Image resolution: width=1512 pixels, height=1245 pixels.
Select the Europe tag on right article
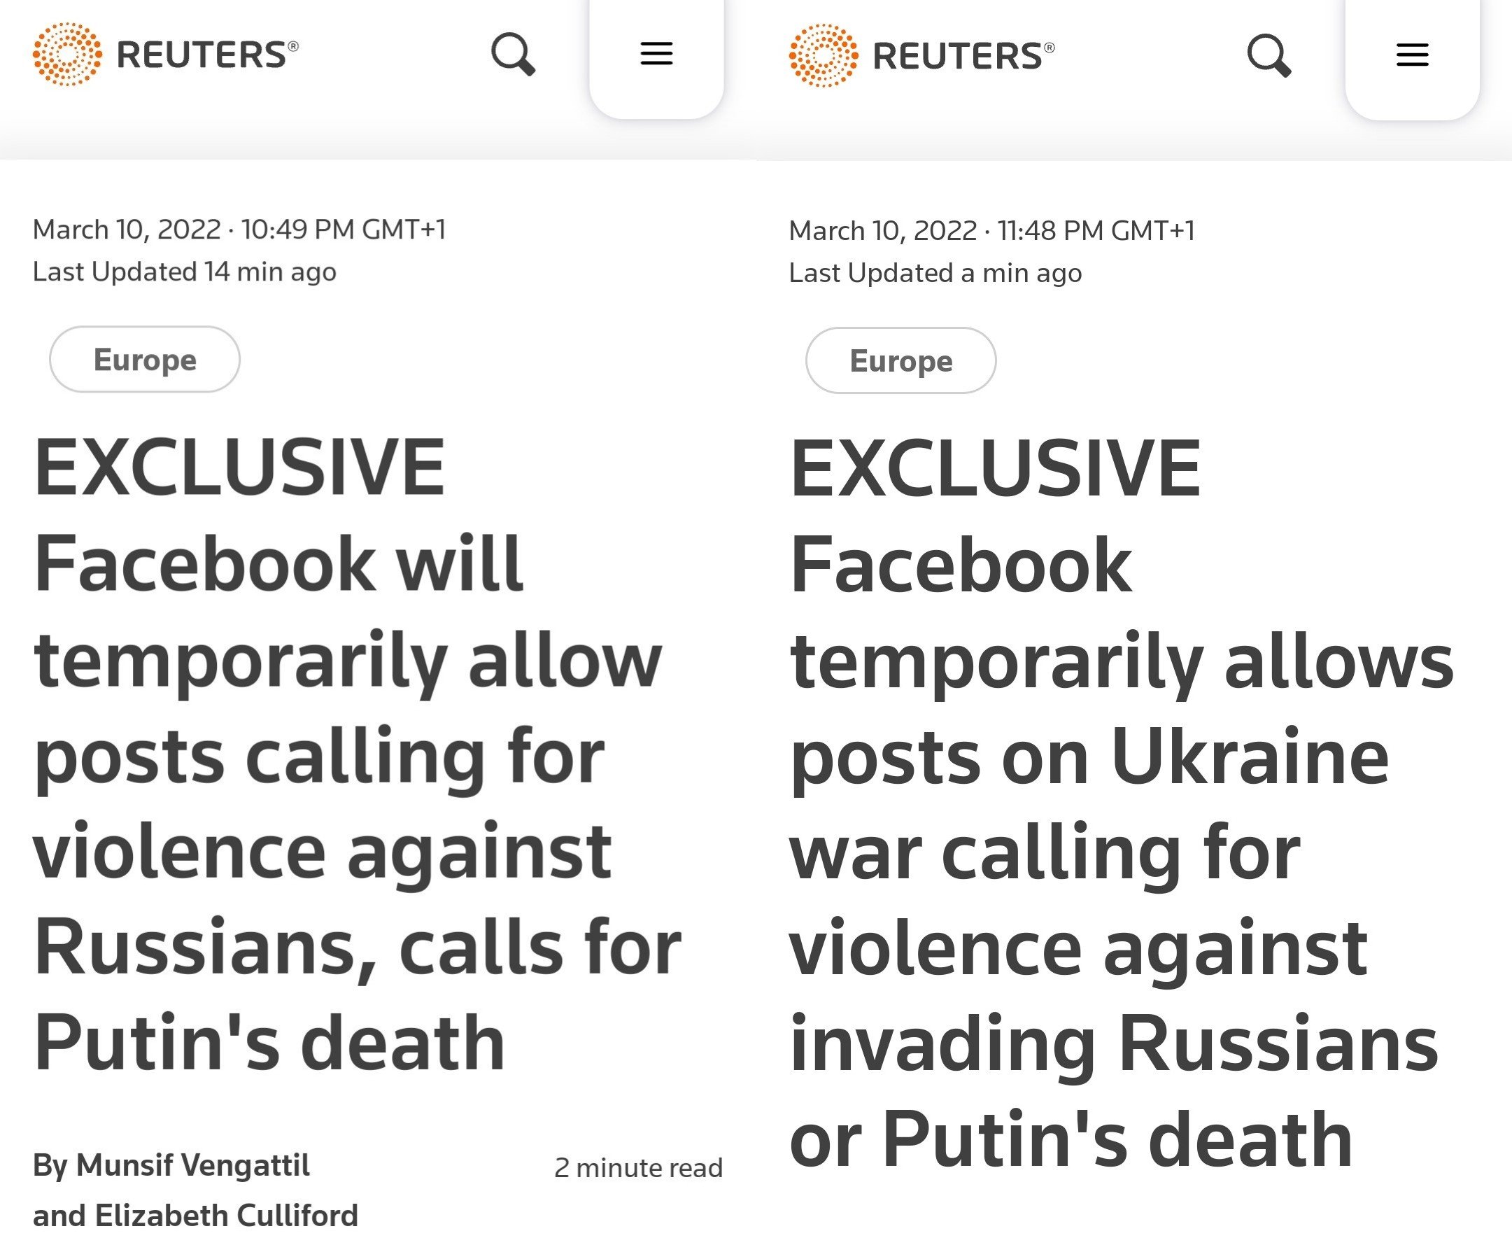(900, 360)
